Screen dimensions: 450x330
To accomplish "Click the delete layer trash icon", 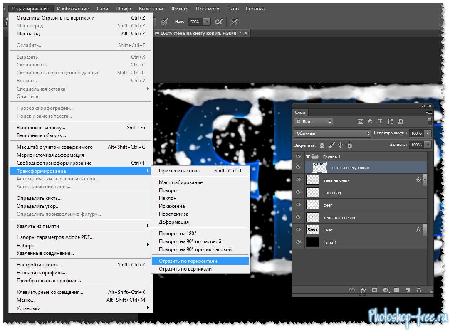I will click(x=419, y=290).
